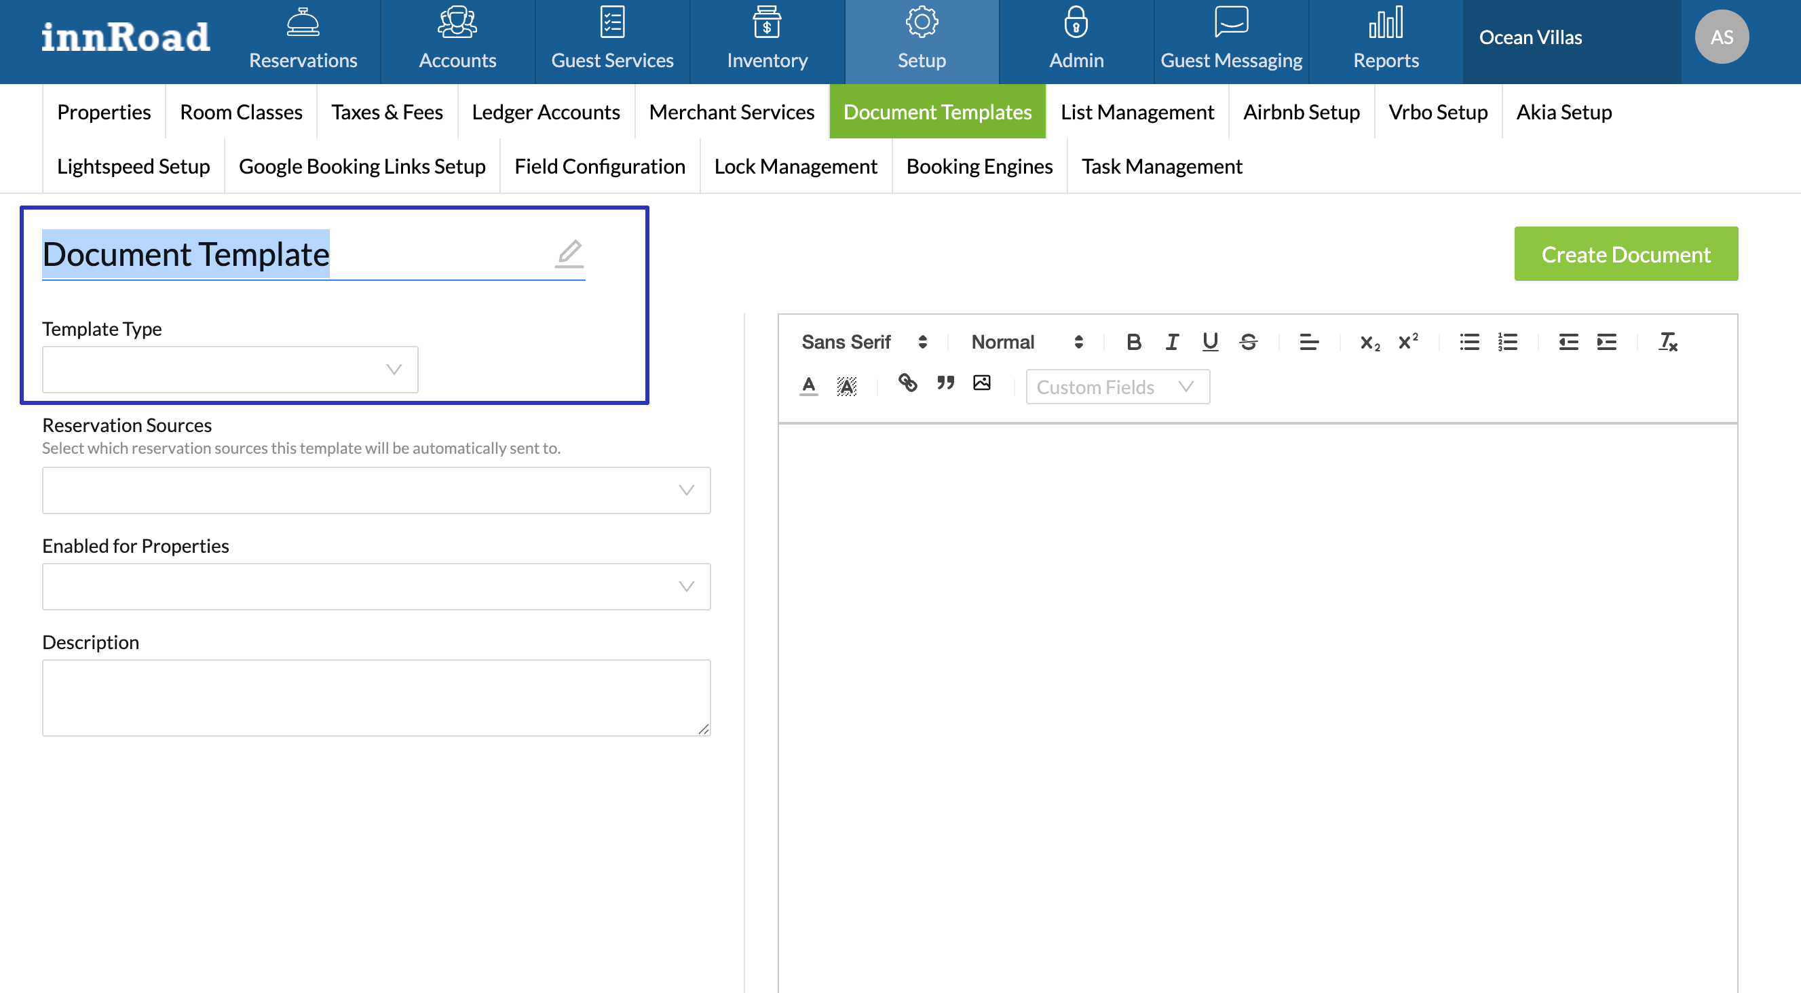
Task: Open the Sans Serif font picker
Action: pos(863,342)
